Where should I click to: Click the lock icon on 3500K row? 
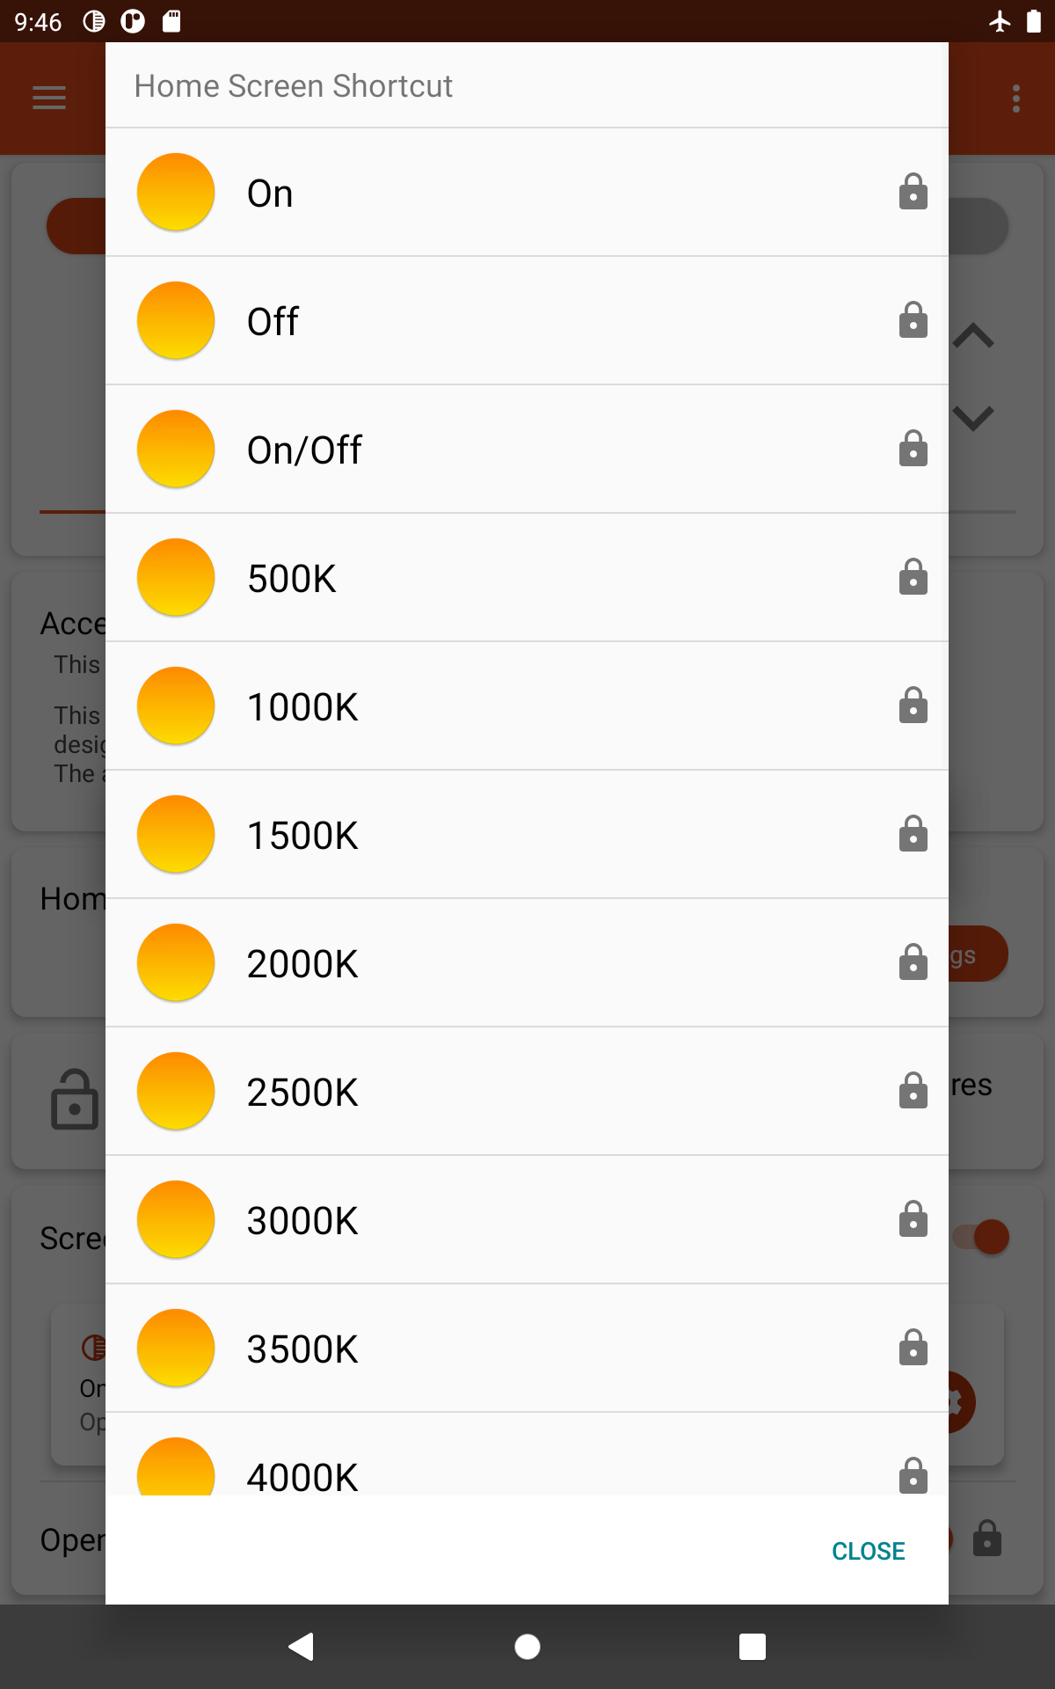pyautogui.click(x=913, y=1348)
